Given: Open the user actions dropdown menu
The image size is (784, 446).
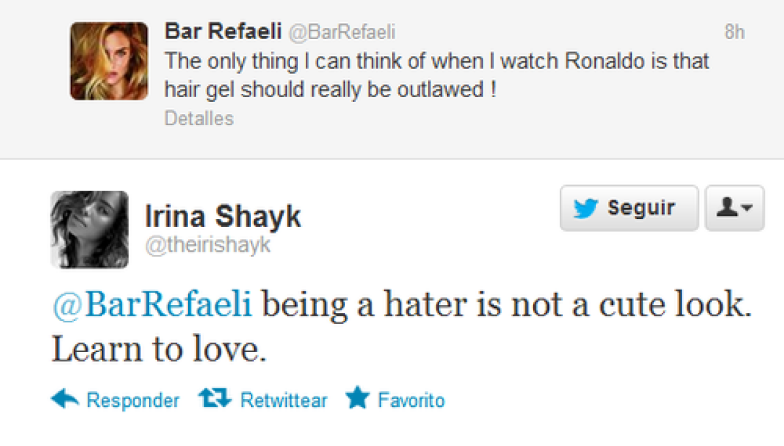Looking at the screenshot, I should tap(734, 209).
